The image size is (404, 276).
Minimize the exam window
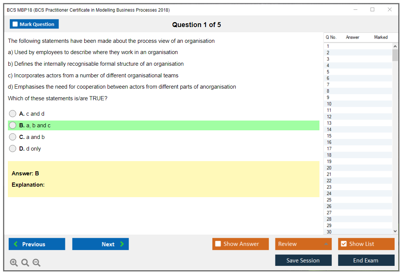356,10
